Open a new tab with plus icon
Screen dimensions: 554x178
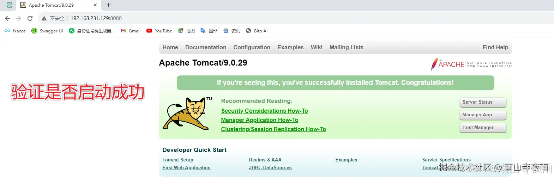(x=109, y=5)
